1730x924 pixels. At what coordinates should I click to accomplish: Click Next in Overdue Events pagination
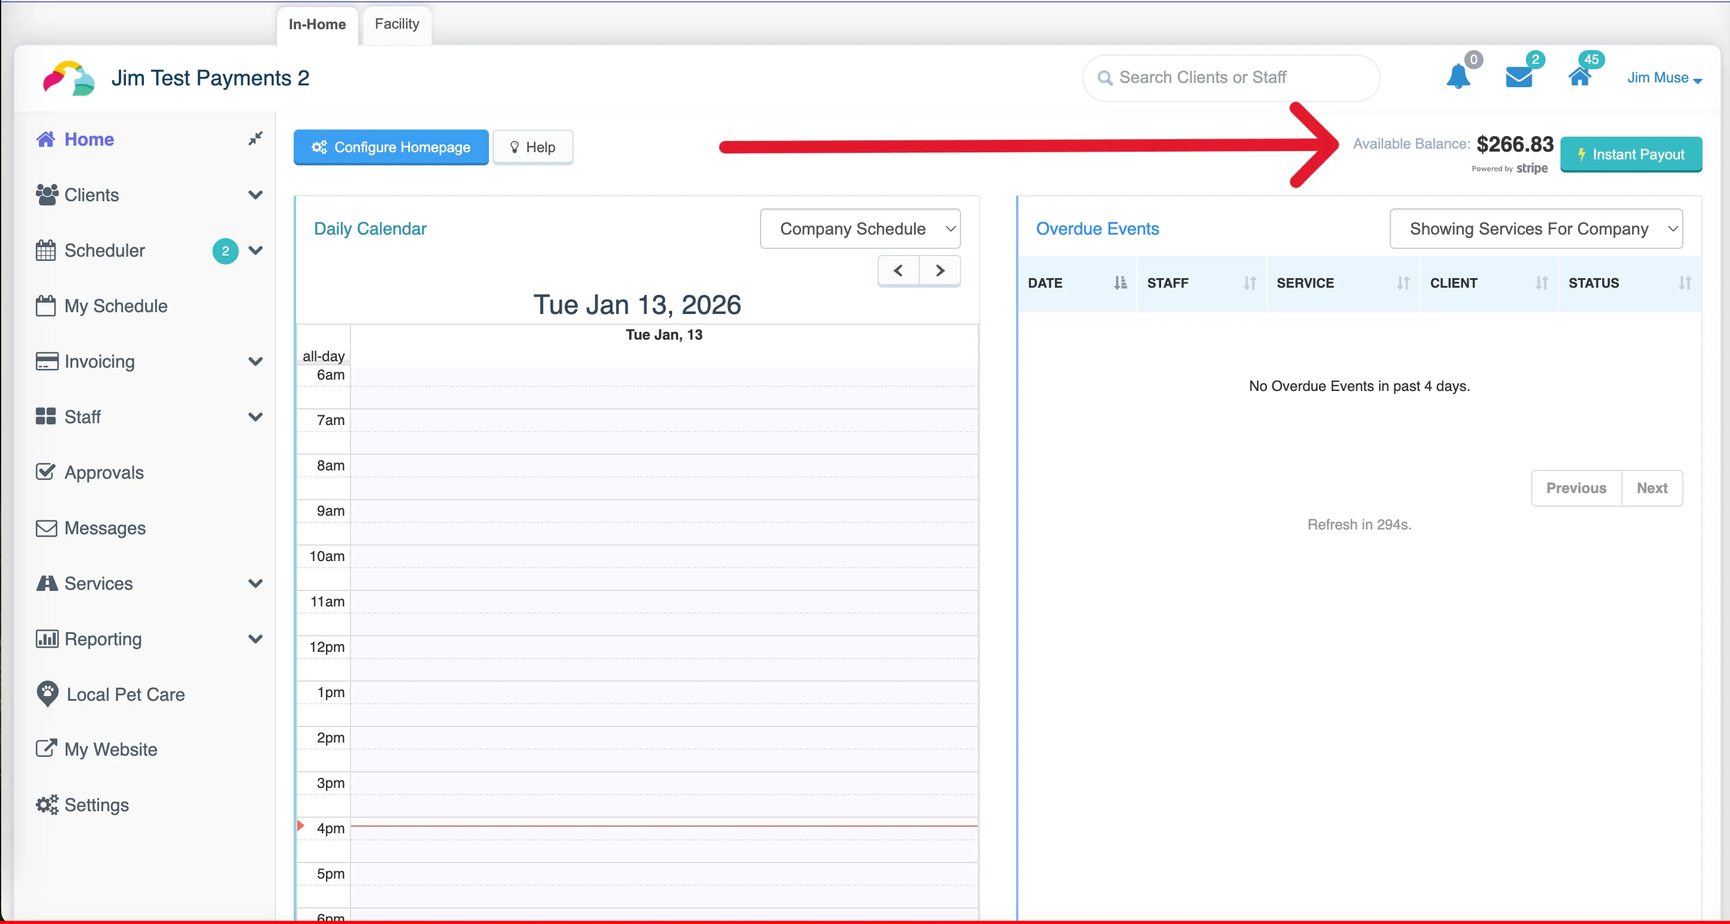[1652, 488]
